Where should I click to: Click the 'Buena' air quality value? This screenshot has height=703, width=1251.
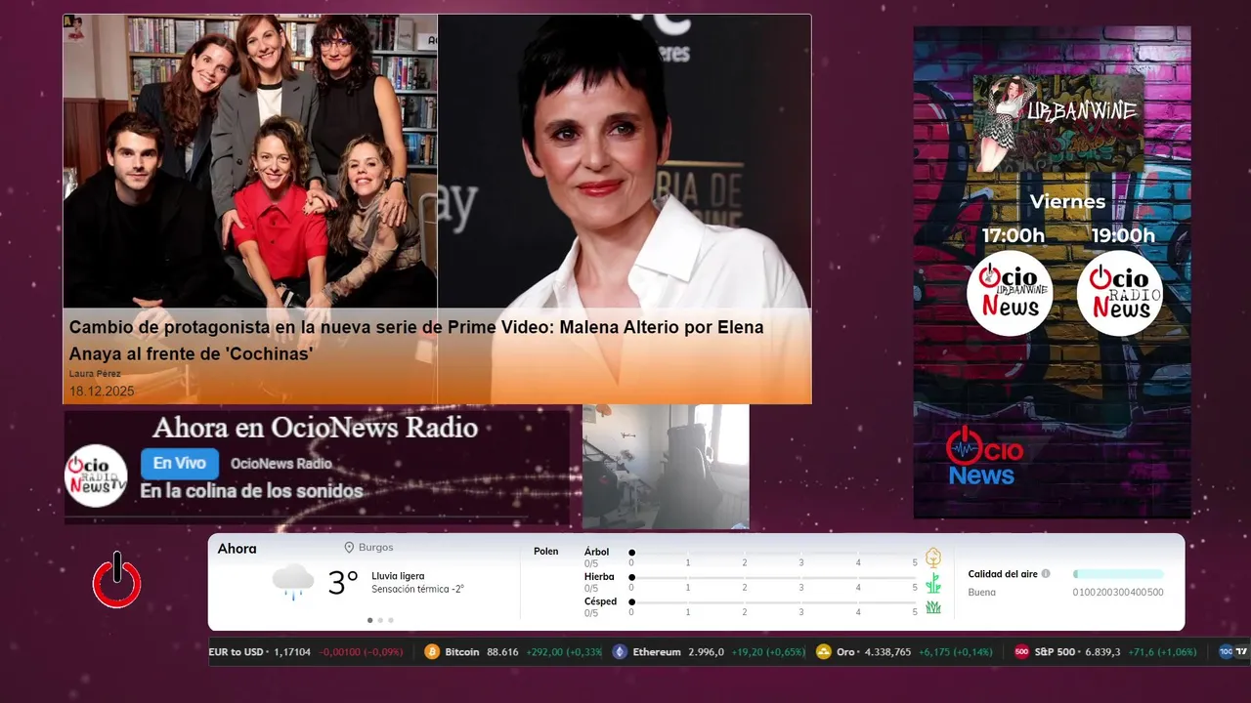[981, 592]
